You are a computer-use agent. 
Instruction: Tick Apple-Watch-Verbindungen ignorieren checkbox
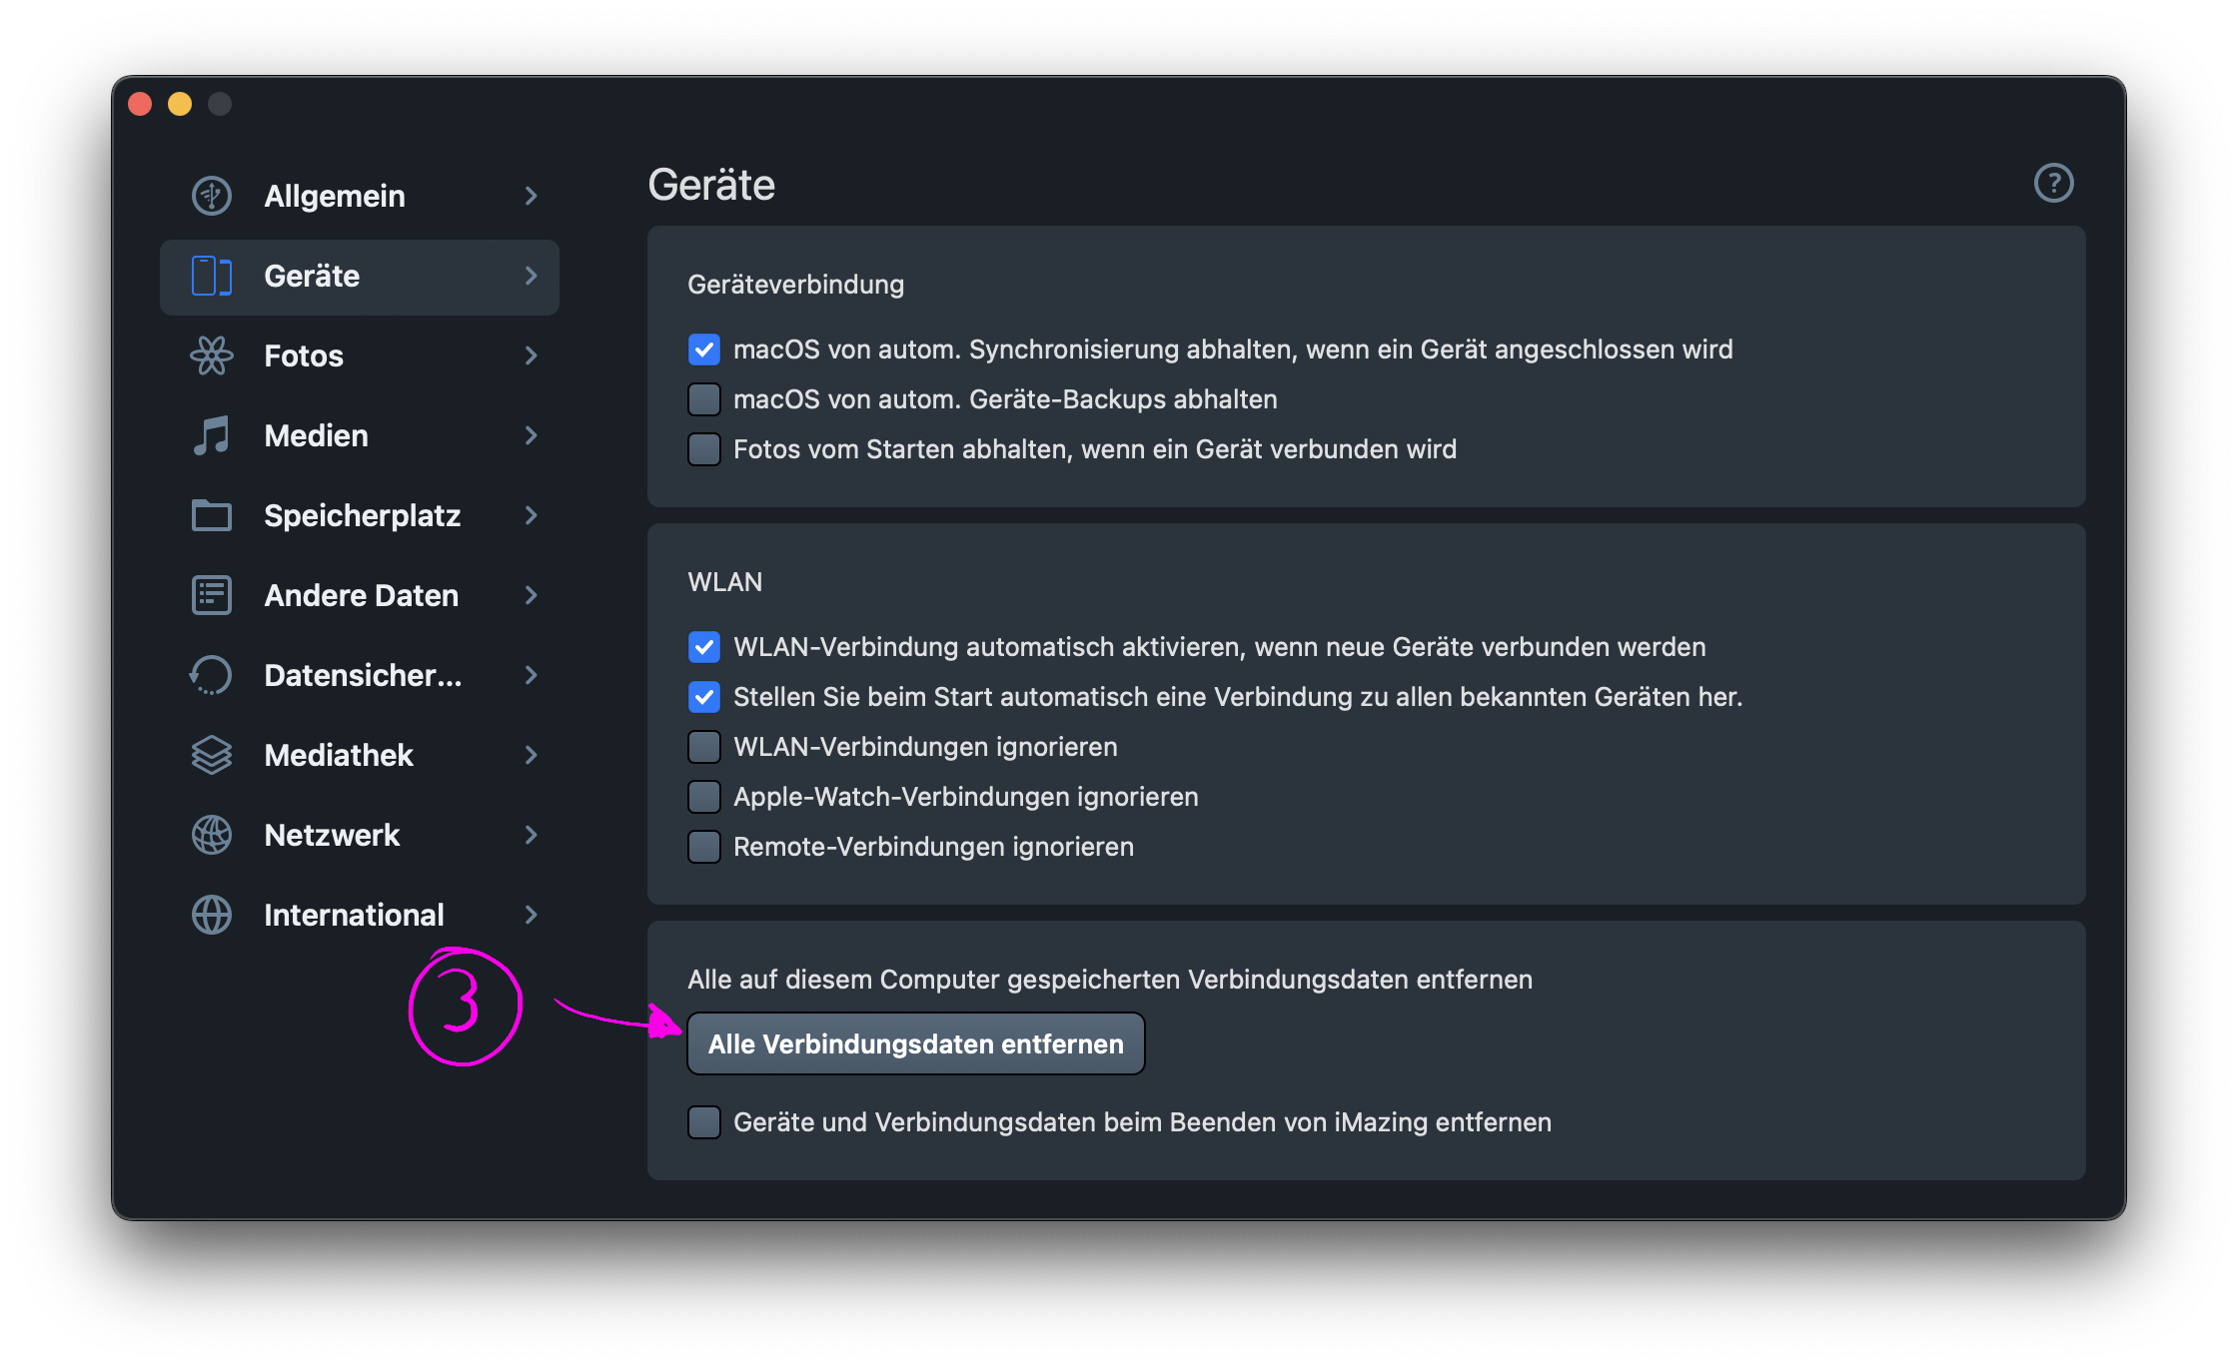[x=704, y=797]
